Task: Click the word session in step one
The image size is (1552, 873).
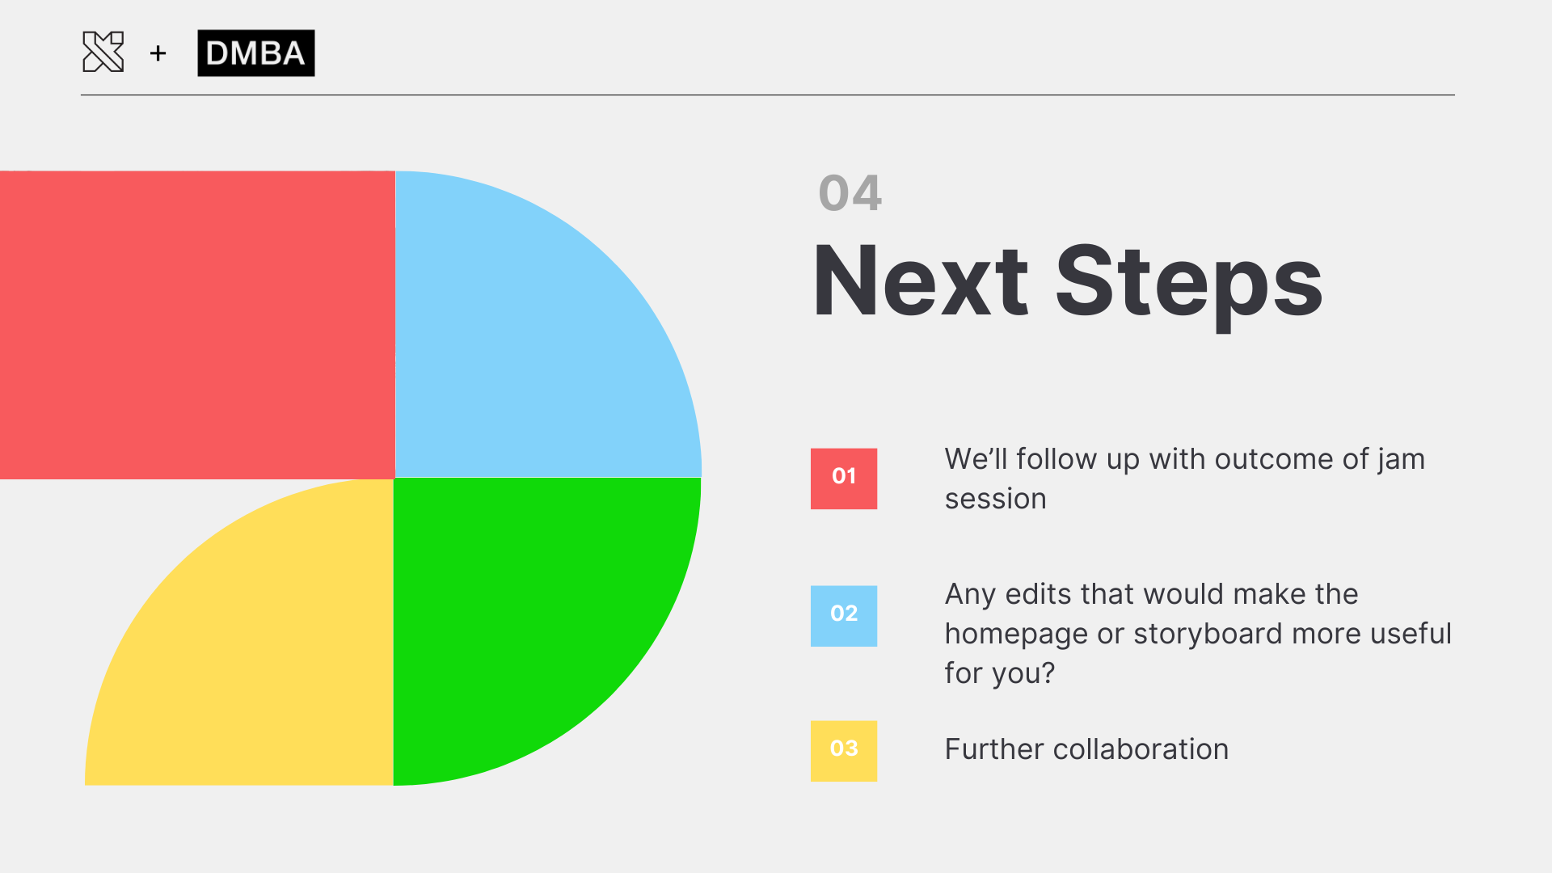Action: [995, 499]
